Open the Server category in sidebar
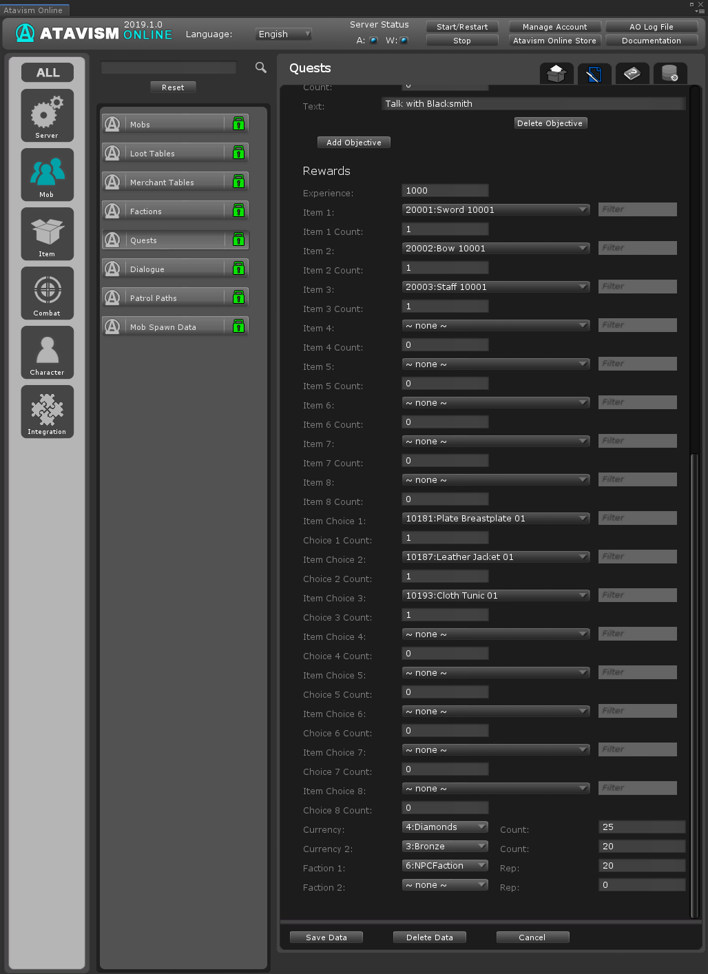Image resolution: width=708 pixels, height=974 pixels. [47, 115]
